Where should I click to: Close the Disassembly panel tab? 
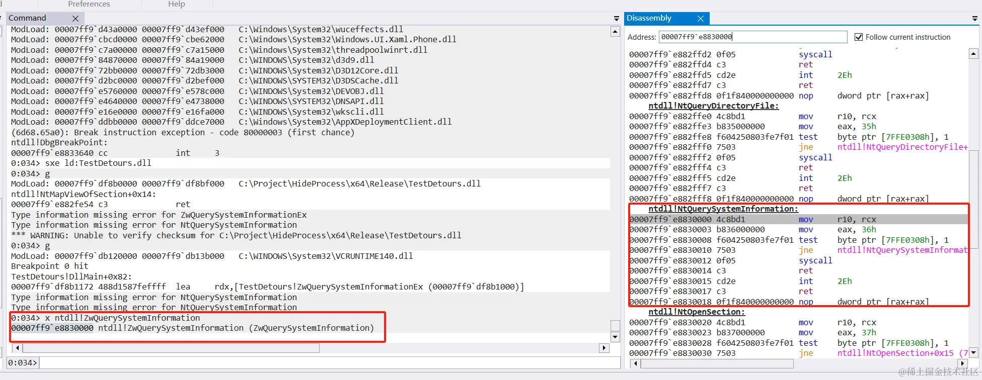[700, 19]
